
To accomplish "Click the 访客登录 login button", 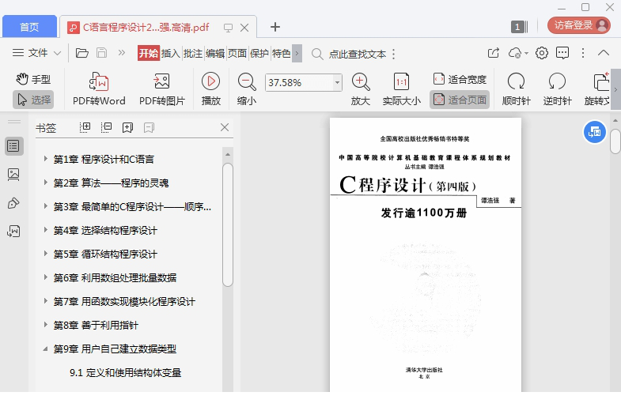I will [579, 25].
